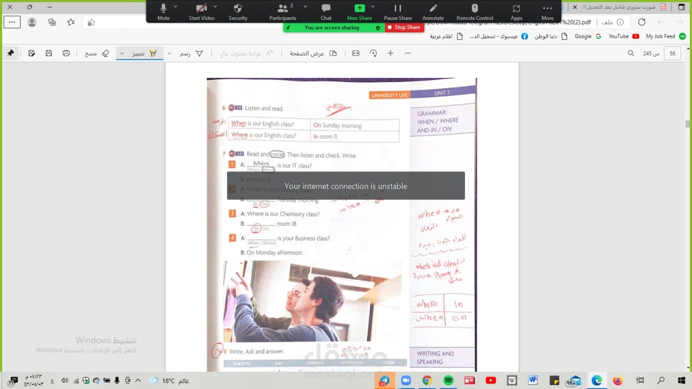
Task: Click the weather widget 18°C غائم
Action: coord(169,381)
